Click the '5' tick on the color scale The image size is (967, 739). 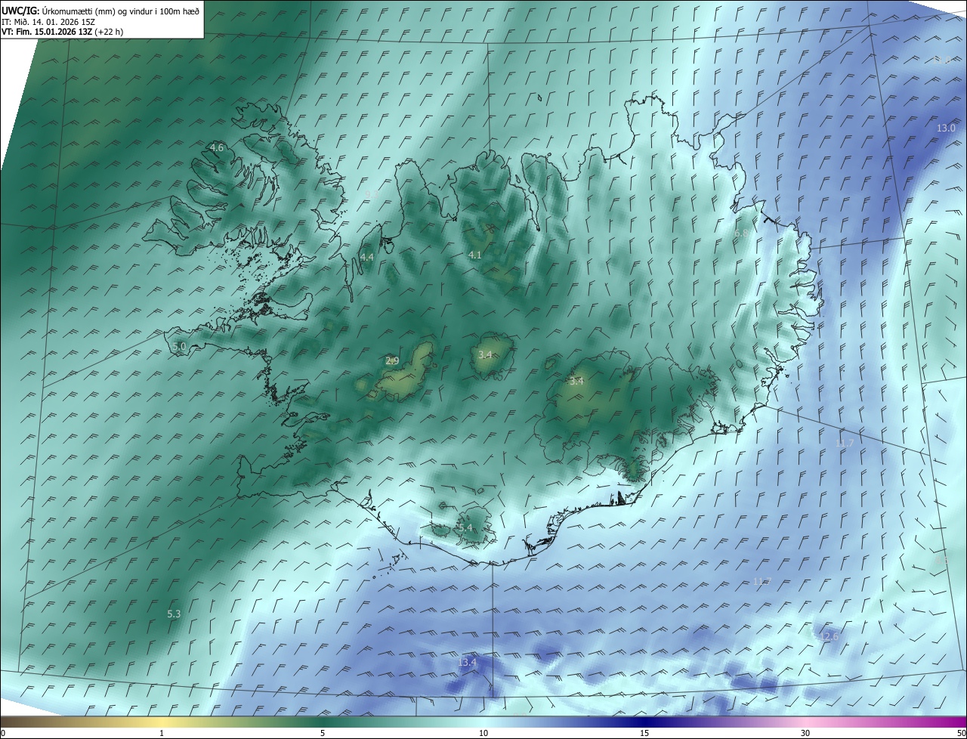[x=323, y=734]
